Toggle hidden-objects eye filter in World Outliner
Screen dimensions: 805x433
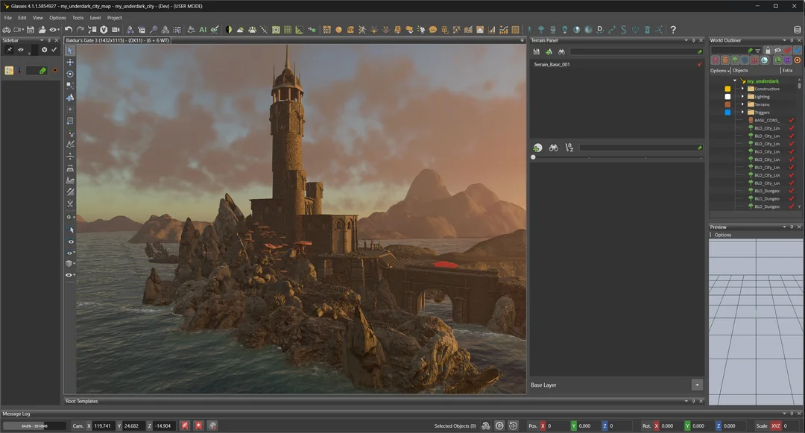coord(777,50)
